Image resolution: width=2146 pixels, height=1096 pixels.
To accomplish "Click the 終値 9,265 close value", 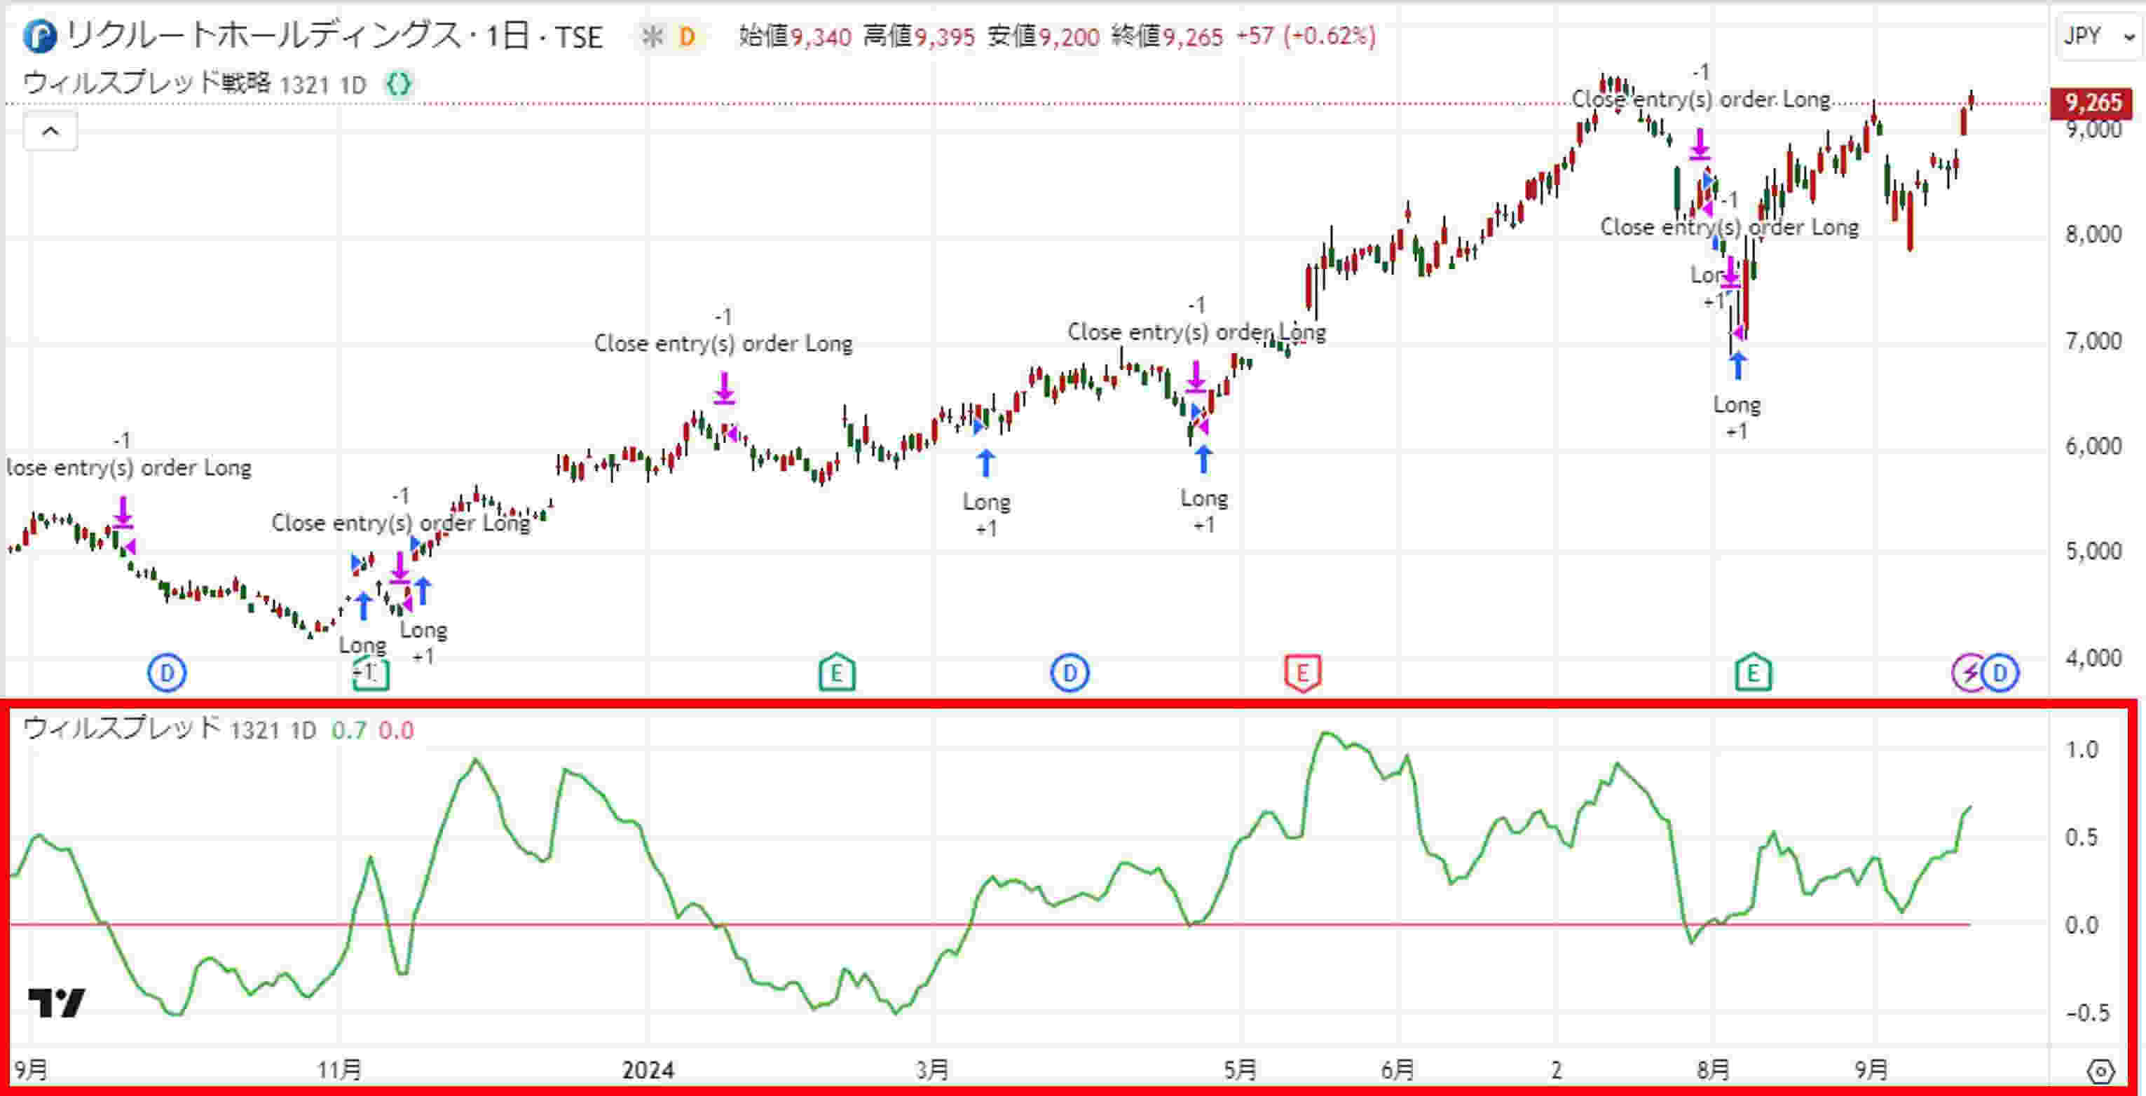I will click(1167, 36).
